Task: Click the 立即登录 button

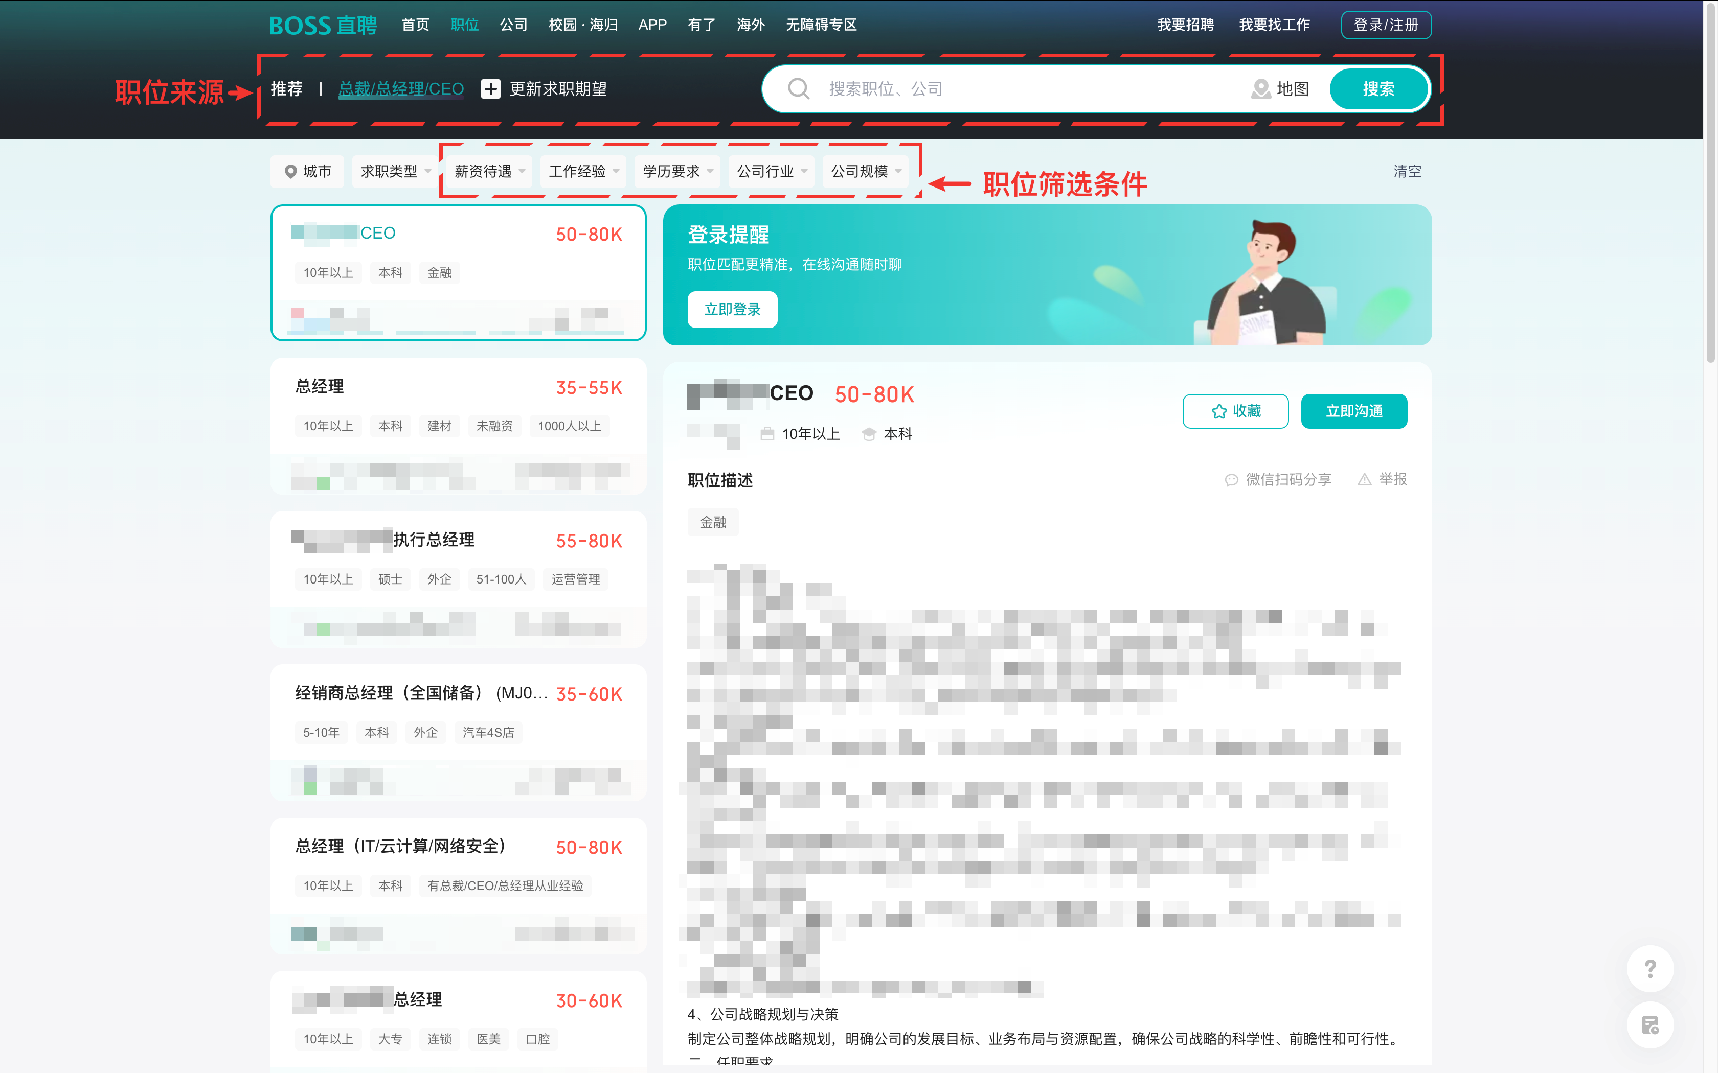Action: tap(732, 310)
